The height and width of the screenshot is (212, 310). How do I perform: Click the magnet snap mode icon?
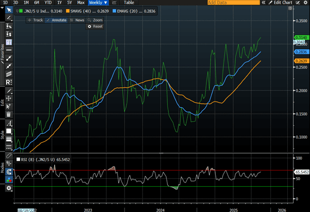click(9, 172)
